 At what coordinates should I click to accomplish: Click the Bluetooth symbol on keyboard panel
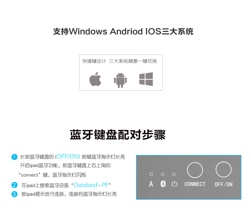163,184
